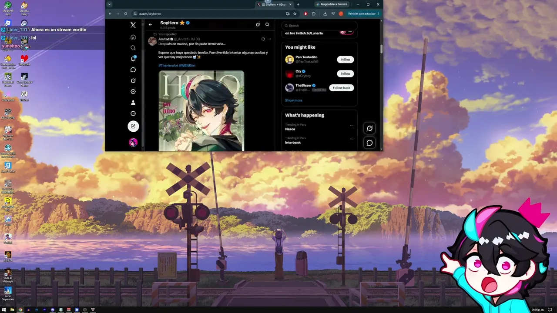Open Premiere Pro from the taskbar
This screenshot has width=557, height=313.
(44, 310)
